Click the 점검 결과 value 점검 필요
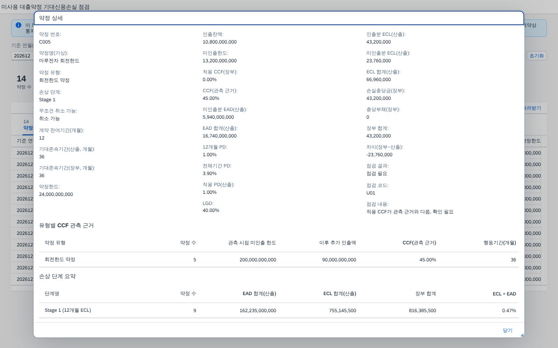The height and width of the screenshot is (348, 558). point(377,173)
